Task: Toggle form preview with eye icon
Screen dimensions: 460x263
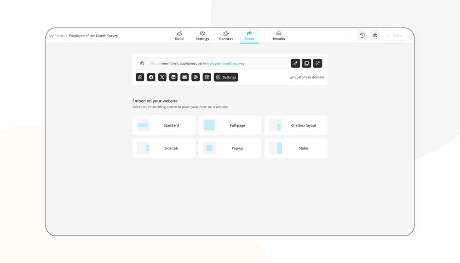Action: tap(375, 35)
